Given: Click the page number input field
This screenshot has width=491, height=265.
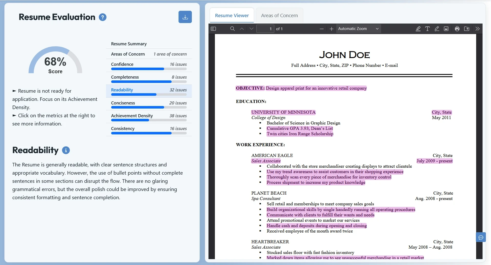Looking at the screenshot, I should point(265,29).
